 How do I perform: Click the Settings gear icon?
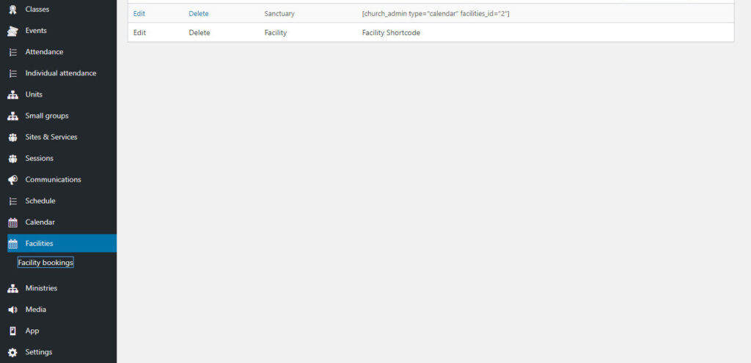12,352
